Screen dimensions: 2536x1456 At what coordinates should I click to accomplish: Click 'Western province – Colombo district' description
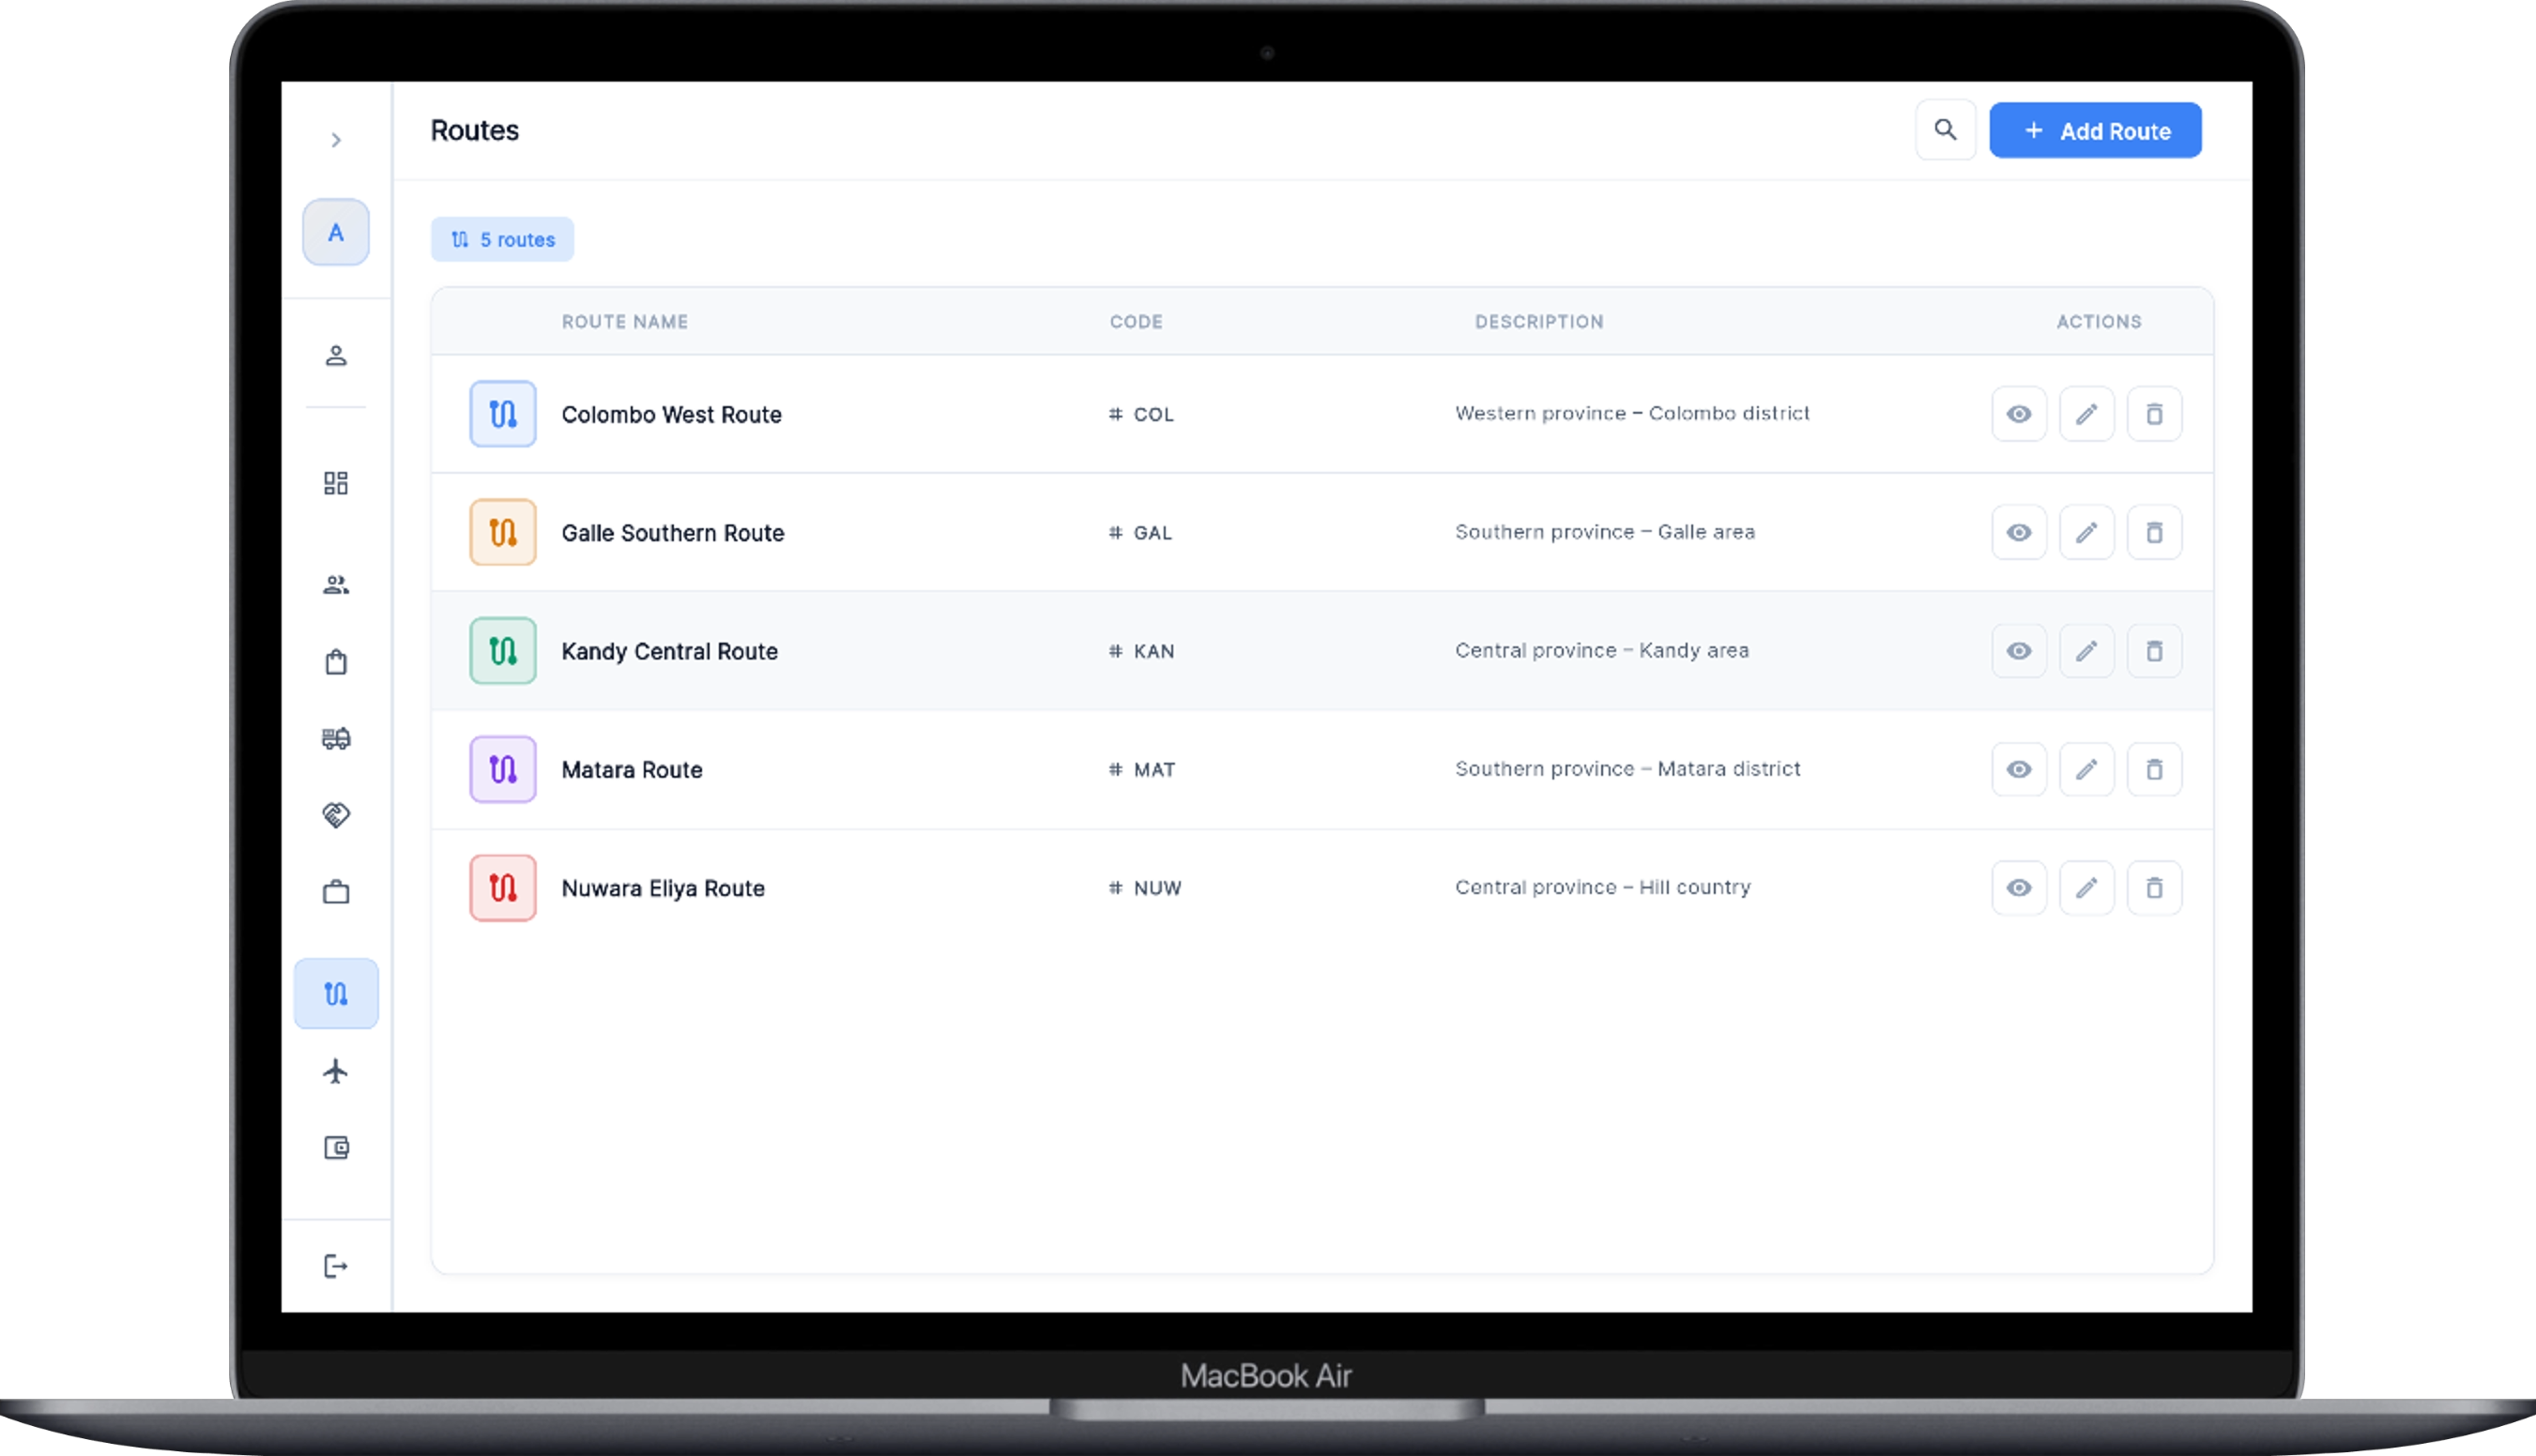point(1631,414)
